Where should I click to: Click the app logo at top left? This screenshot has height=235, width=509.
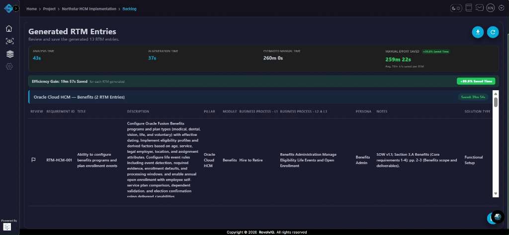tap(8, 8)
